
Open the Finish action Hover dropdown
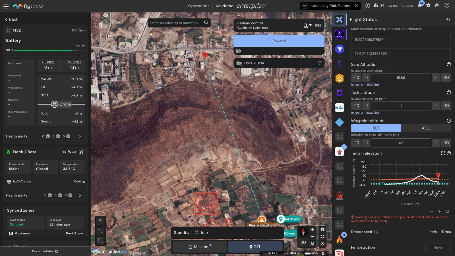pyautogui.click(x=438, y=247)
